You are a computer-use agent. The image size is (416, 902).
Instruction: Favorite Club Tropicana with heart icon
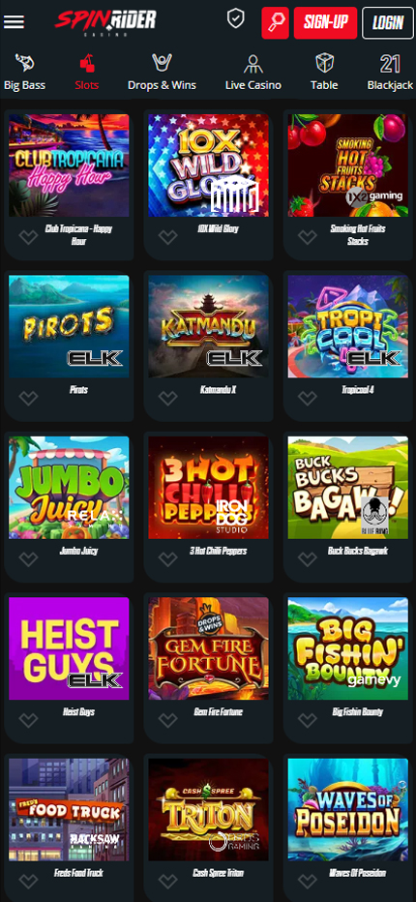click(28, 236)
